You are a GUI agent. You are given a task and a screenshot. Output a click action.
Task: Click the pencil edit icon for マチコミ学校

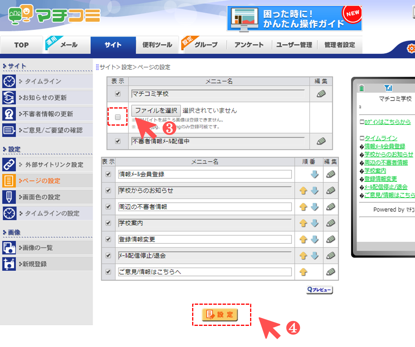321,94
